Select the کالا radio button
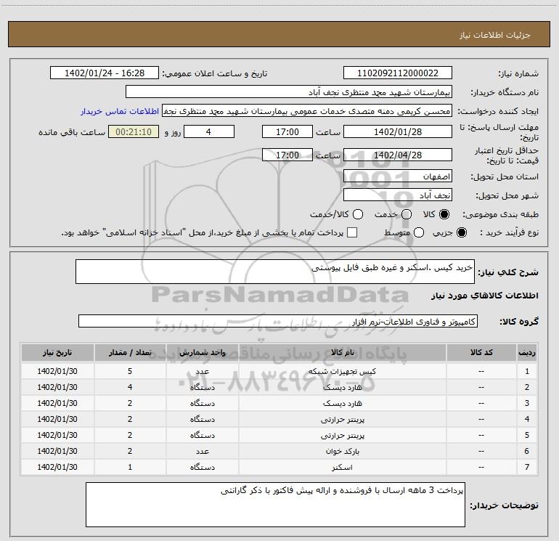Screen dimensions: 559x541 pos(444,215)
